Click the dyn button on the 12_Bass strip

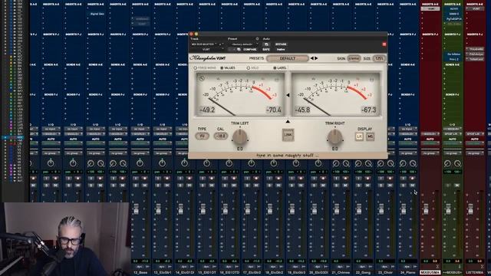[140, 267]
